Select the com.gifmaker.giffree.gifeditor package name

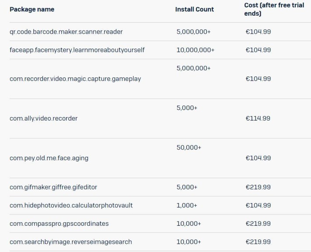coord(53,187)
